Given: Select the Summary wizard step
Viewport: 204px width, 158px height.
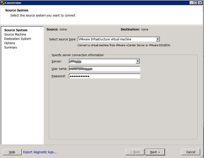Looking at the screenshot, I should [11, 48].
